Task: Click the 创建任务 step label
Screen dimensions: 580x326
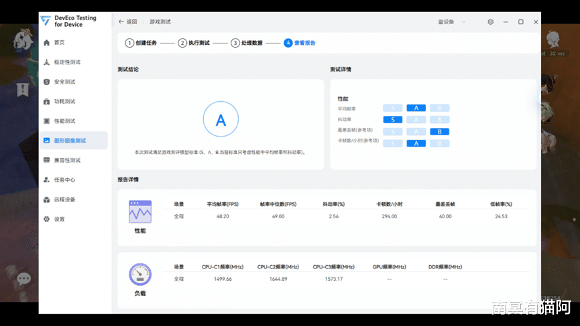Action: 146,44
